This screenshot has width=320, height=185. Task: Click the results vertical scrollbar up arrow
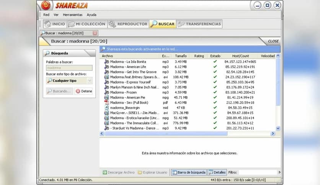click(x=278, y=56)
